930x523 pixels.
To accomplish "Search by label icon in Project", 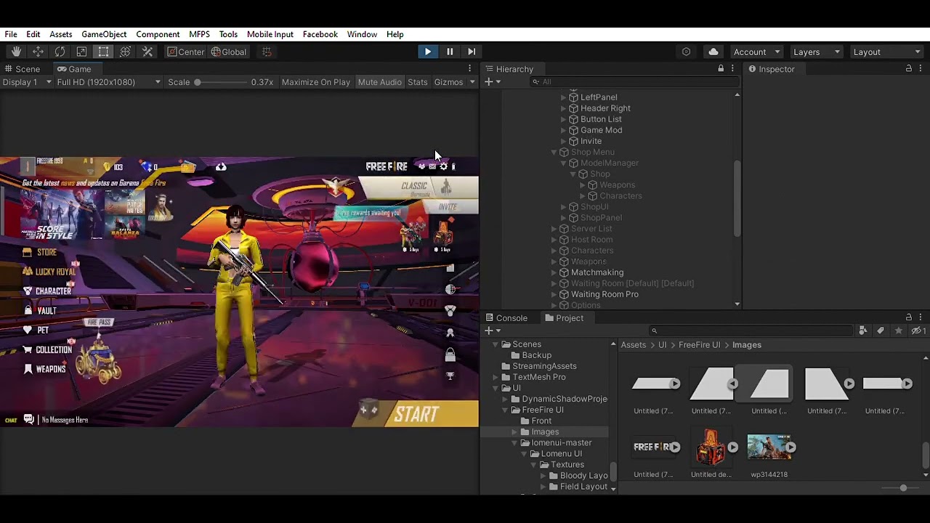I will tap(881, 331).
